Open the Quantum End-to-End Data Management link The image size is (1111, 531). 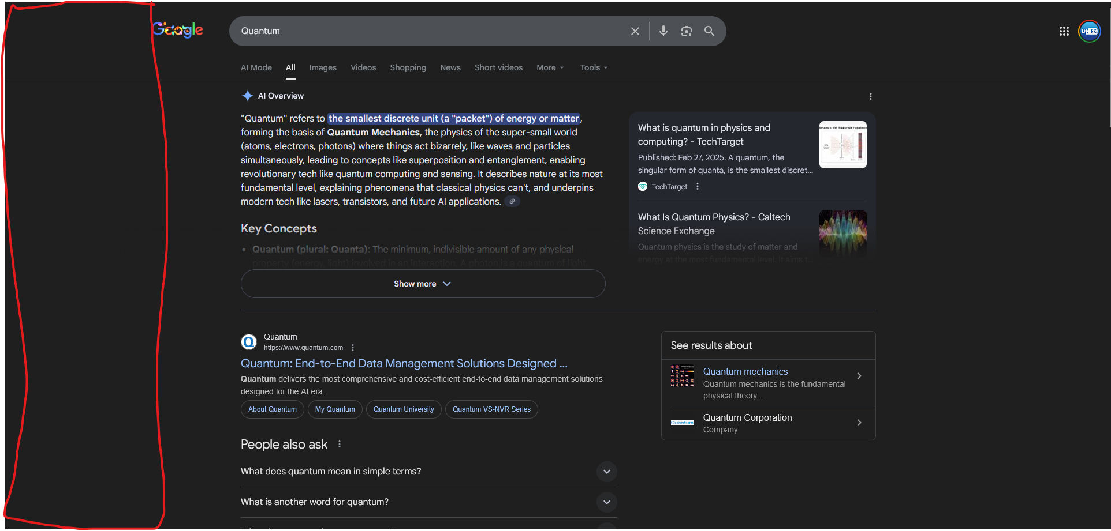tap(404, 363)
